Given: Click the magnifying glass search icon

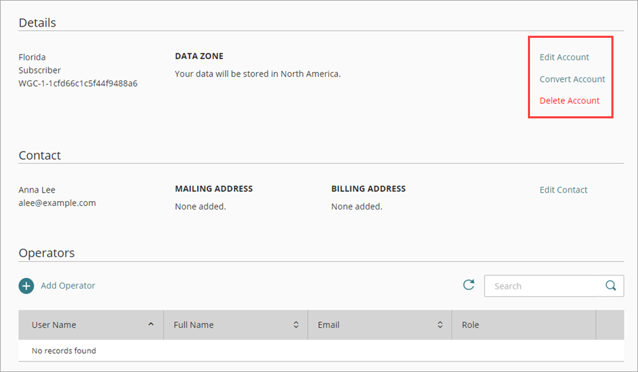Looking at the screenshot, I should point(611,286).
